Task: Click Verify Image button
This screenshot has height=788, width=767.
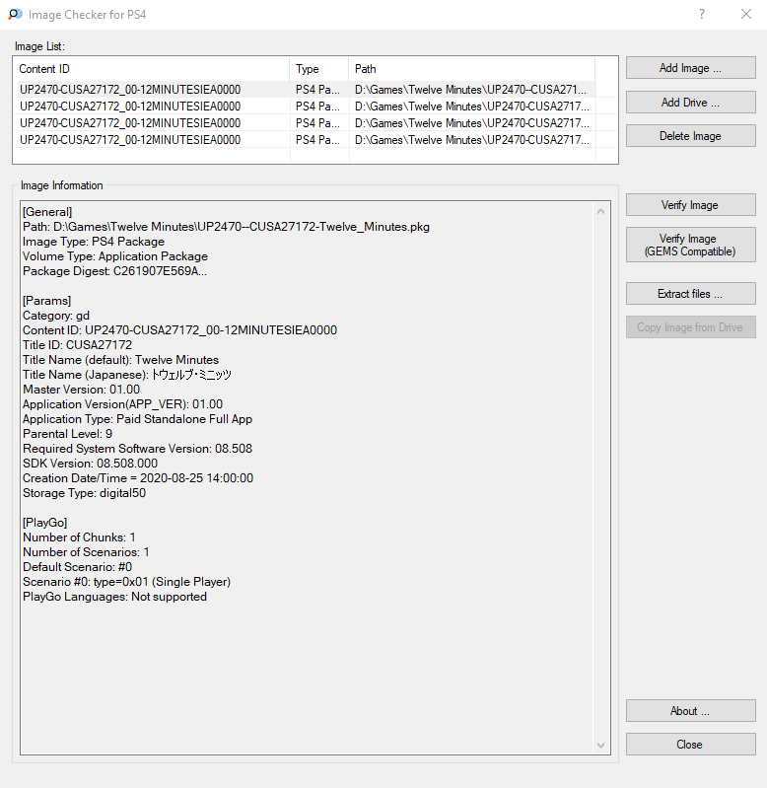Action: [691, 204]
